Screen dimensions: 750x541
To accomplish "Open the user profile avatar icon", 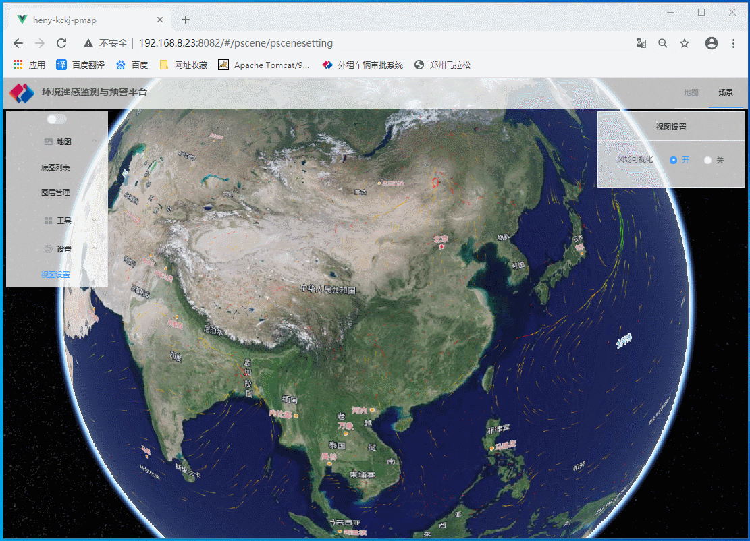I will 712,43.
